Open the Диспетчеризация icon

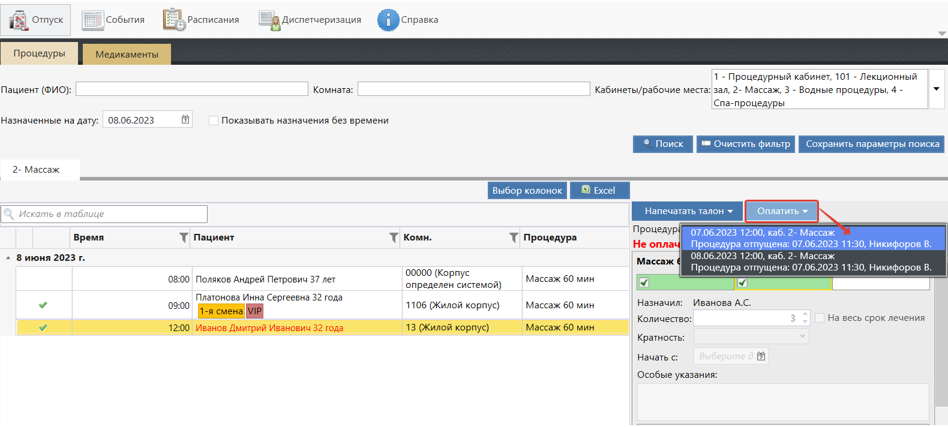269,20
